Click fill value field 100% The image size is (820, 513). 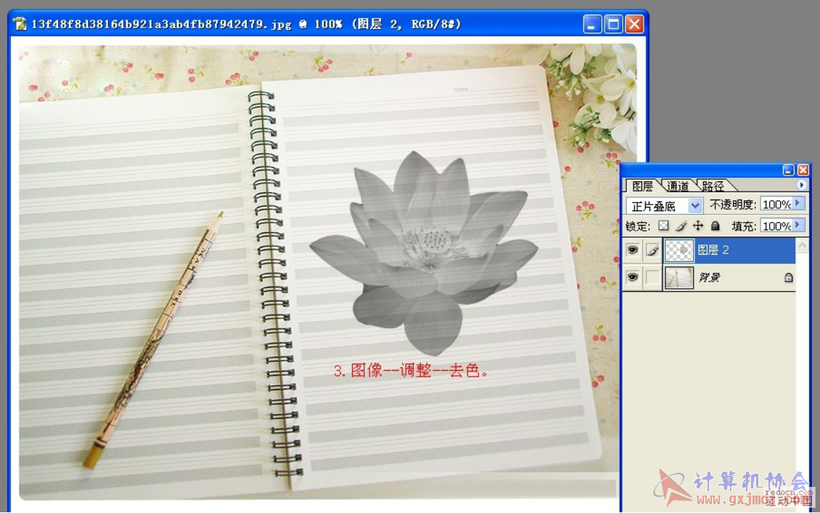[776, 226]
